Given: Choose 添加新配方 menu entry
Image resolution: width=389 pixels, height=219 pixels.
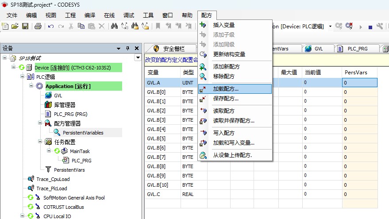Looking at the screenshot, I should (235, 67).
